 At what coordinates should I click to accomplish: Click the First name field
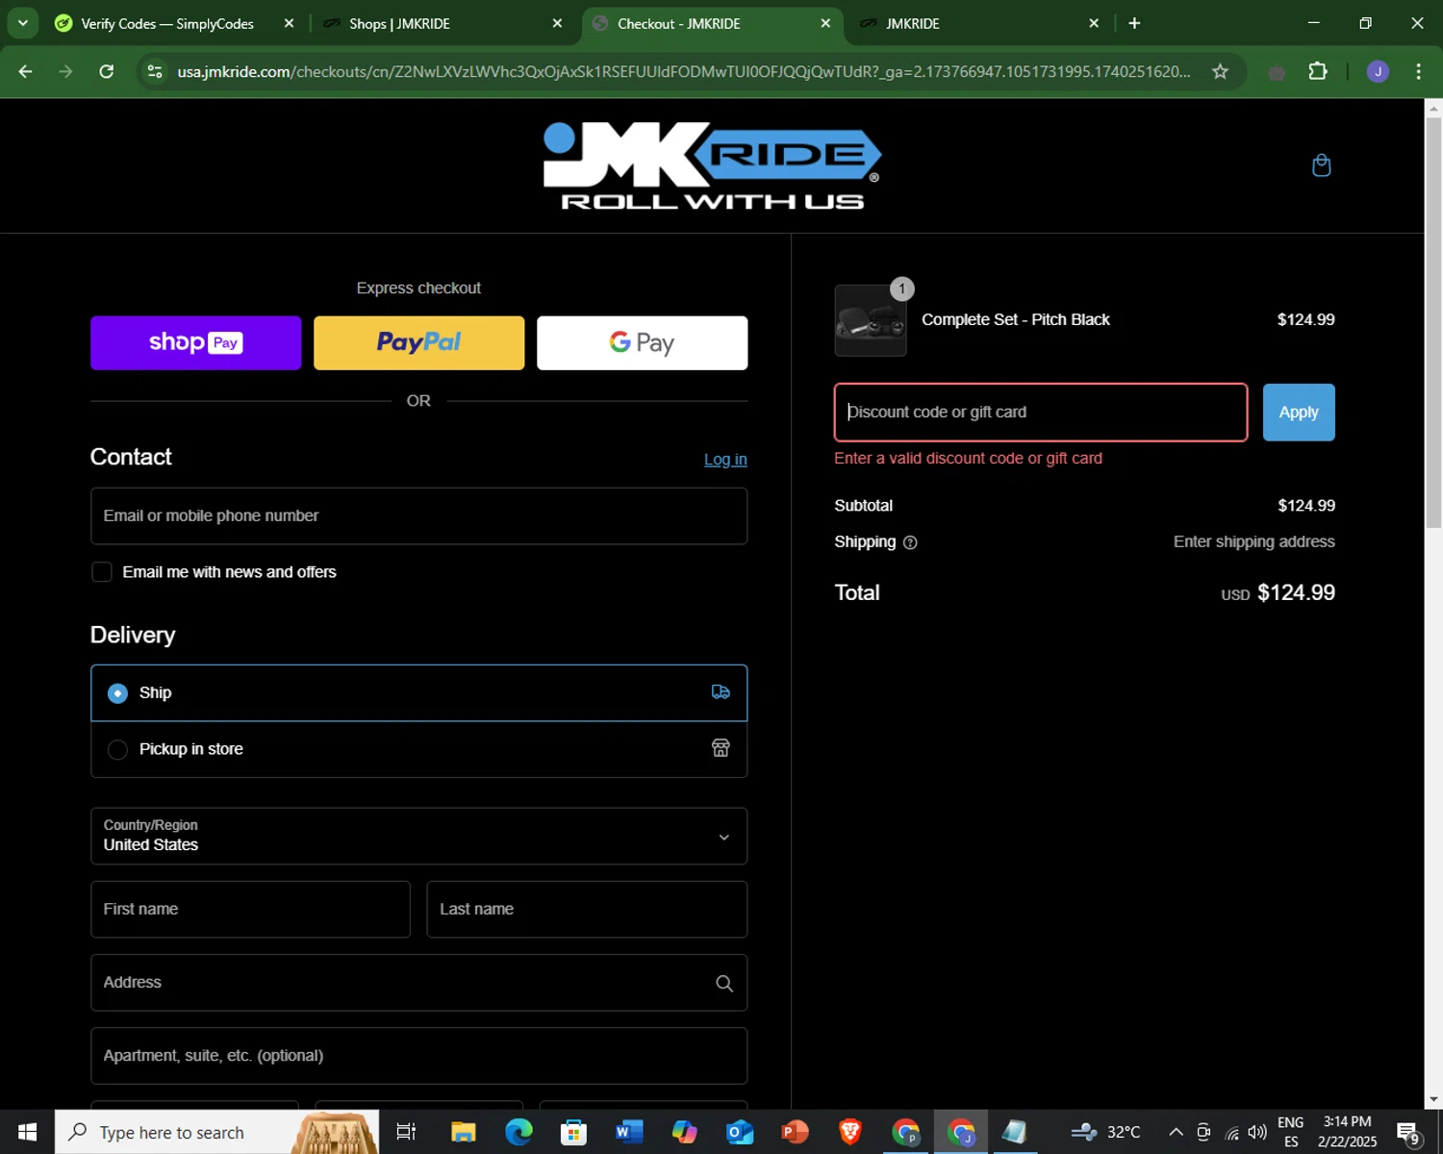click(250, 910)
